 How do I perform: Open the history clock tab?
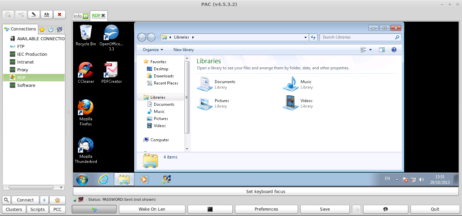pos(50,29)
